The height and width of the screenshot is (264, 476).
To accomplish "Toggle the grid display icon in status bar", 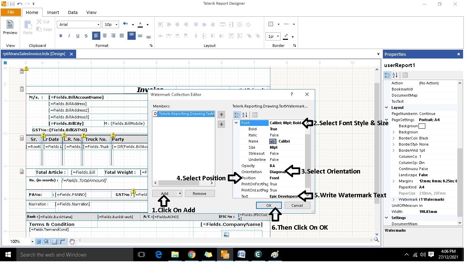I will 39,242.
